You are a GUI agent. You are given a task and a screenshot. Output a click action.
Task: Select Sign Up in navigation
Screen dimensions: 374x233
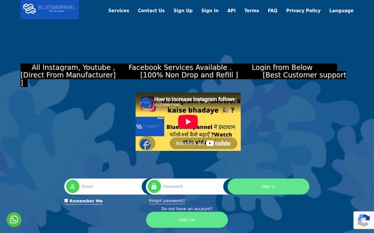click(183, 10)
